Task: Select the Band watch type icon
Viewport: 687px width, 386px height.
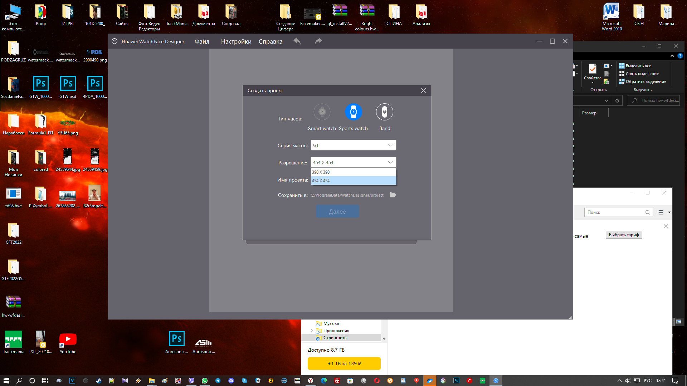Action: [385, 112]
